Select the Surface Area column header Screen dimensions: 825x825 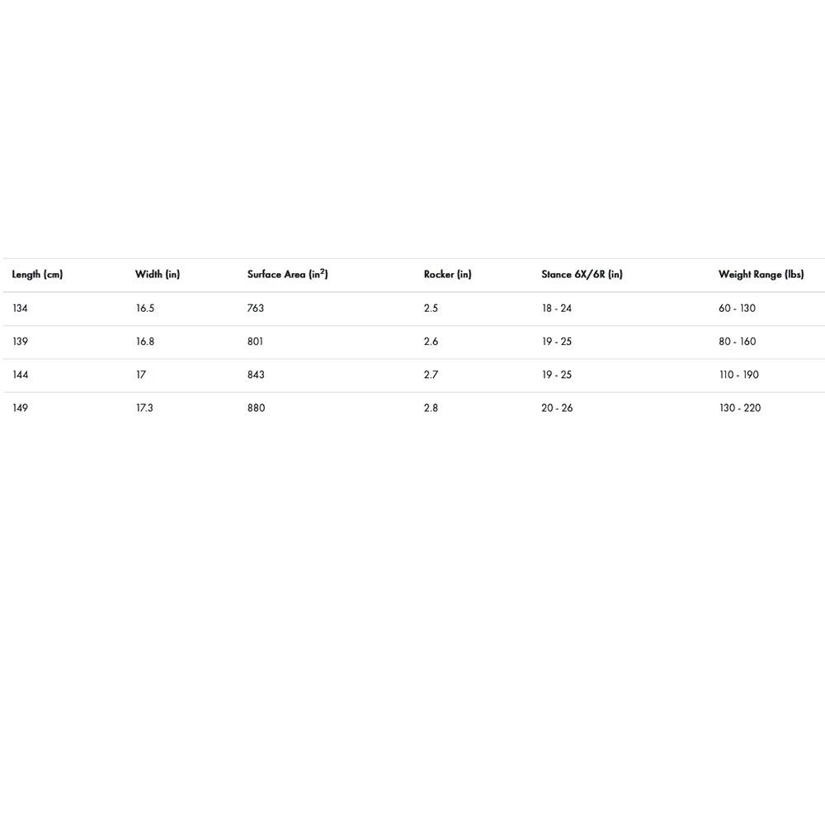[x=287, y=275]
